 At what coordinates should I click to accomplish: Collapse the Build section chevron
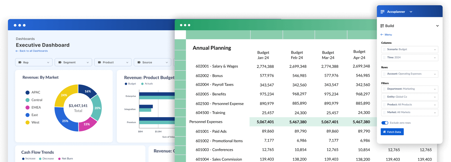click(437, 26)
